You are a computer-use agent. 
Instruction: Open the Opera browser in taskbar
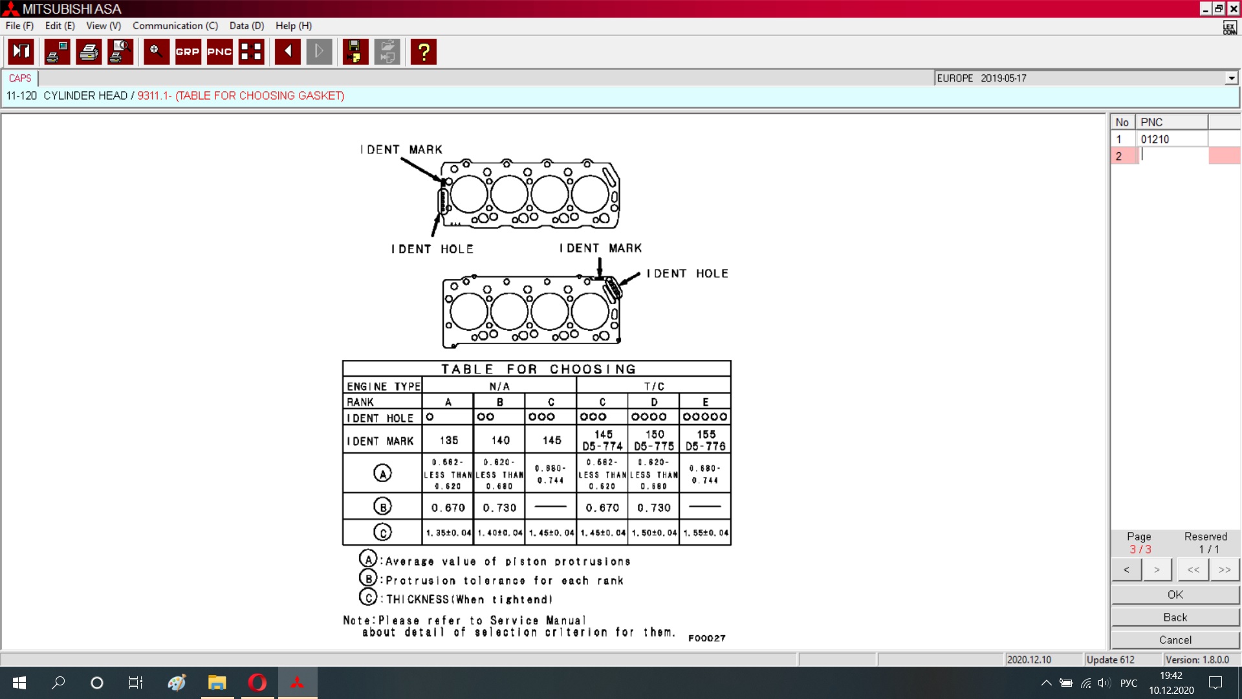tap(257, 683)
